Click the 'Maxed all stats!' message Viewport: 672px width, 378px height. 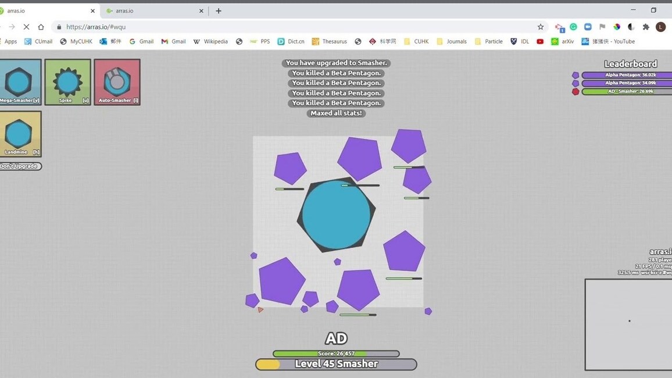(x=336, y=113)
